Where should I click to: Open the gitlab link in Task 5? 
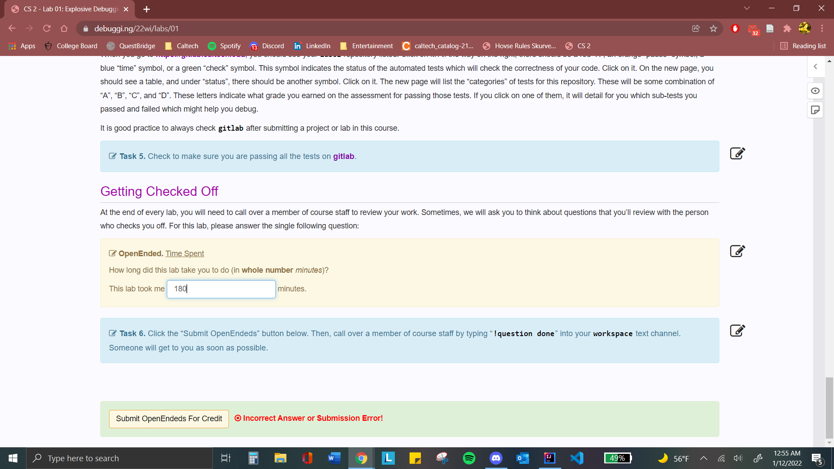(344, 156)
